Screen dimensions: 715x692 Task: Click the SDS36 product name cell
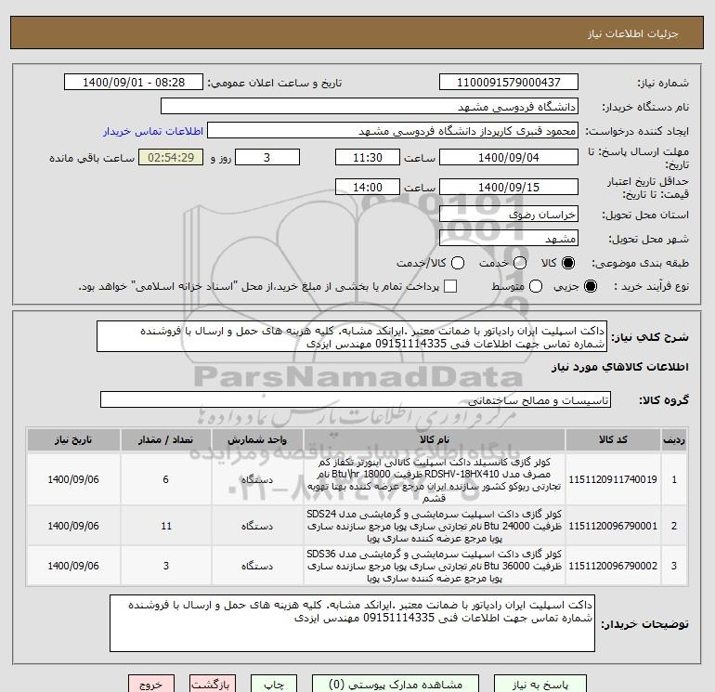point(435,566)
